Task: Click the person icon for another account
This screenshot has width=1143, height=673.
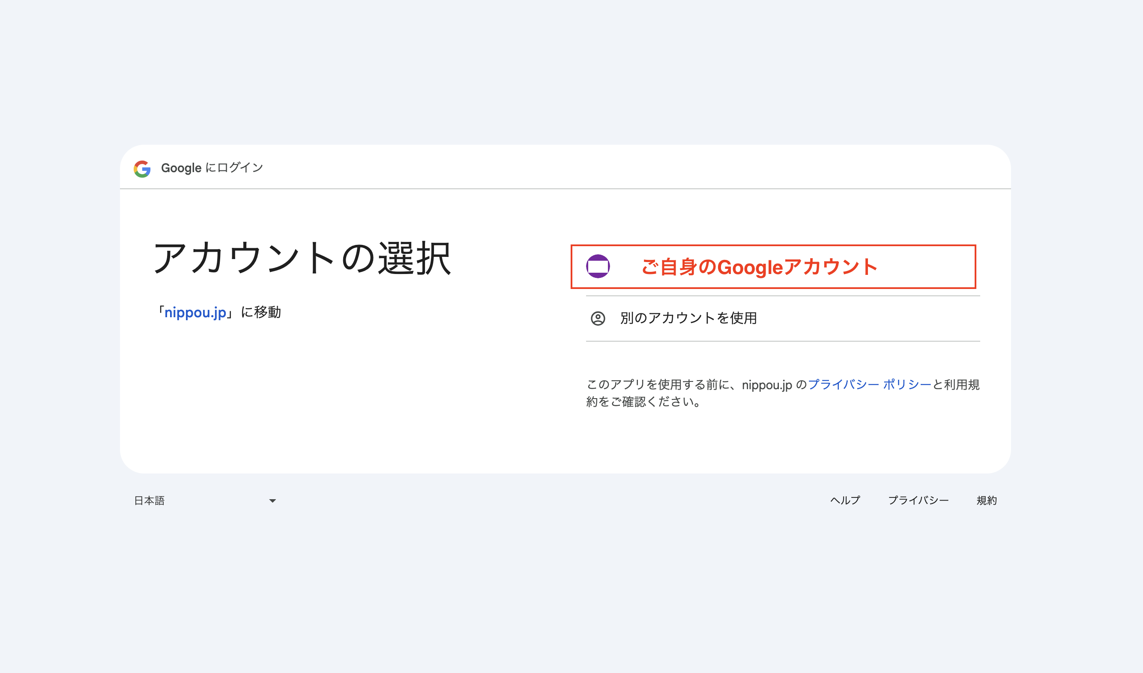Action: click(598, 319)
